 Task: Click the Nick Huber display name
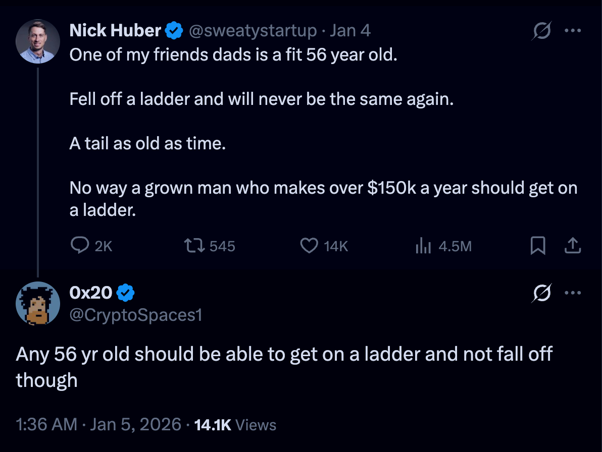[115, 31]
